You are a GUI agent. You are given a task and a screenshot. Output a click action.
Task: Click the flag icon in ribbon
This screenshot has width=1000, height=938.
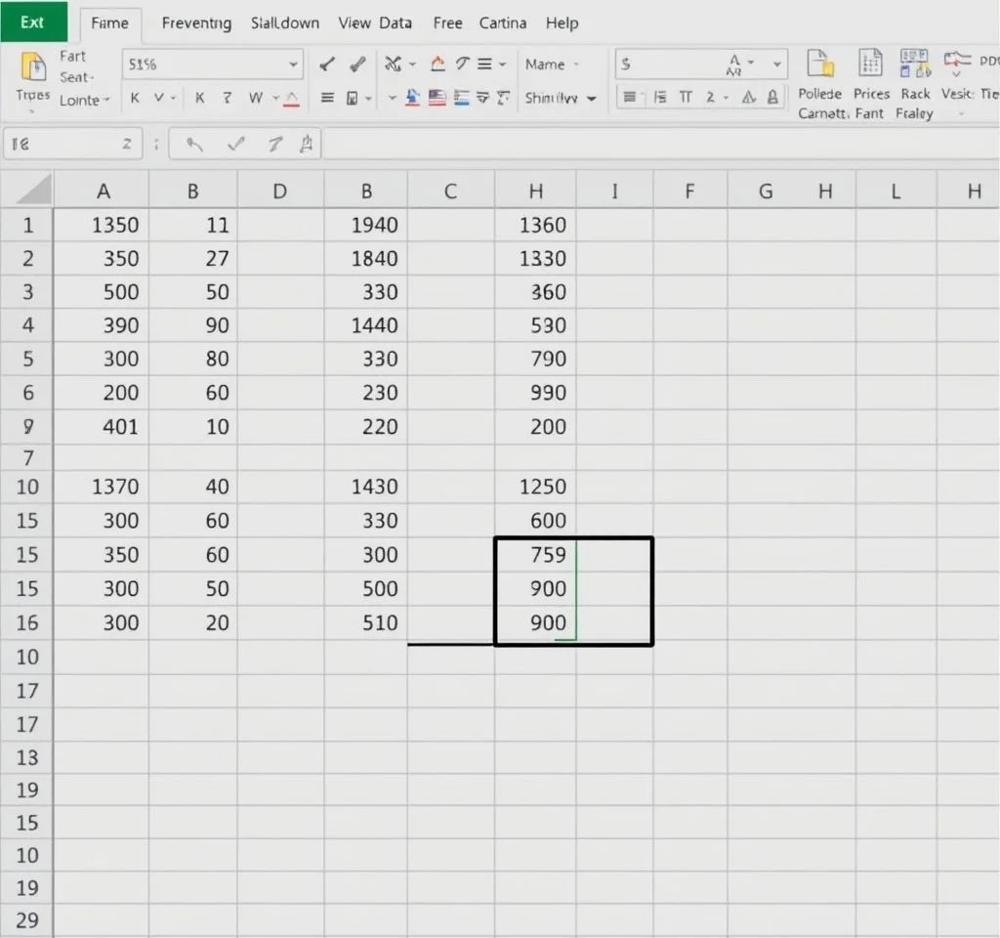(437, 98)
